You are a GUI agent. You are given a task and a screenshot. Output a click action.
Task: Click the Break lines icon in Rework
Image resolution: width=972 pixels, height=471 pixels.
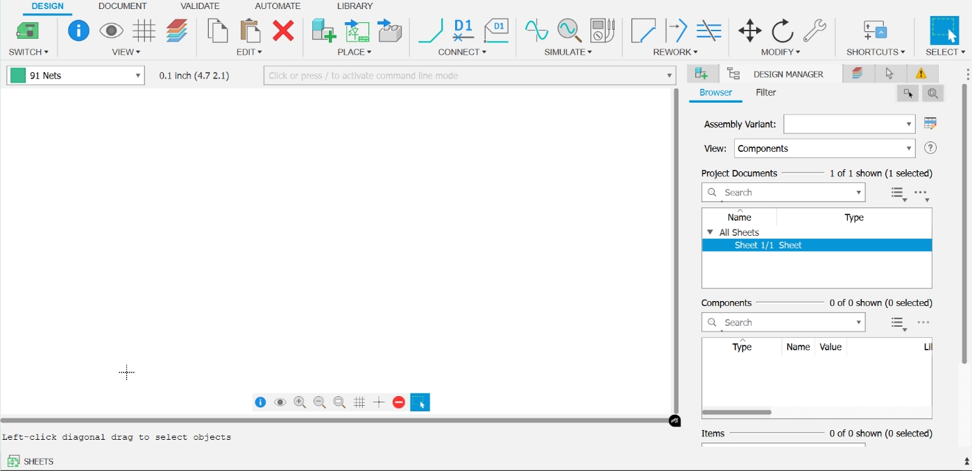coord(708,31)
